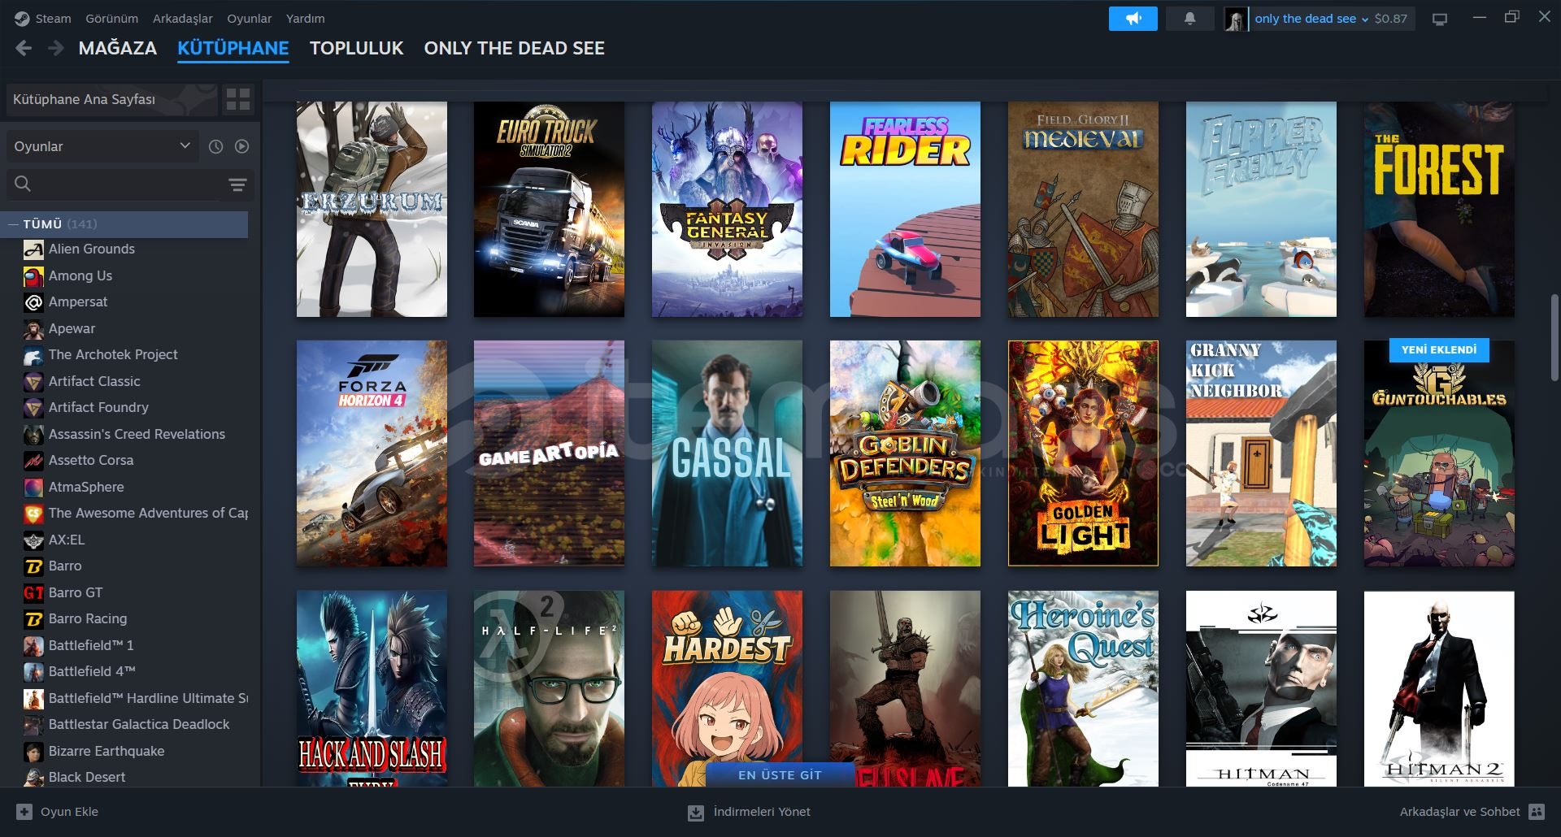Select Fantasy General Invasion cover
Screen dimensions: 1561x837
727,209
